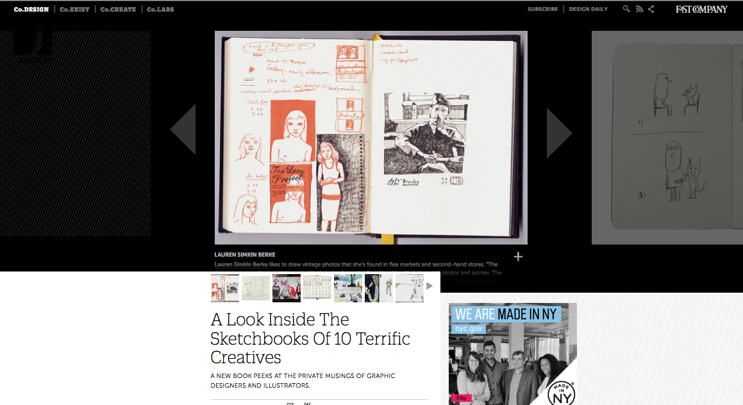This screenshot has width=743, height=405.
Task: Select the first sketchbook thumbnail
Action: coord(225,288)
